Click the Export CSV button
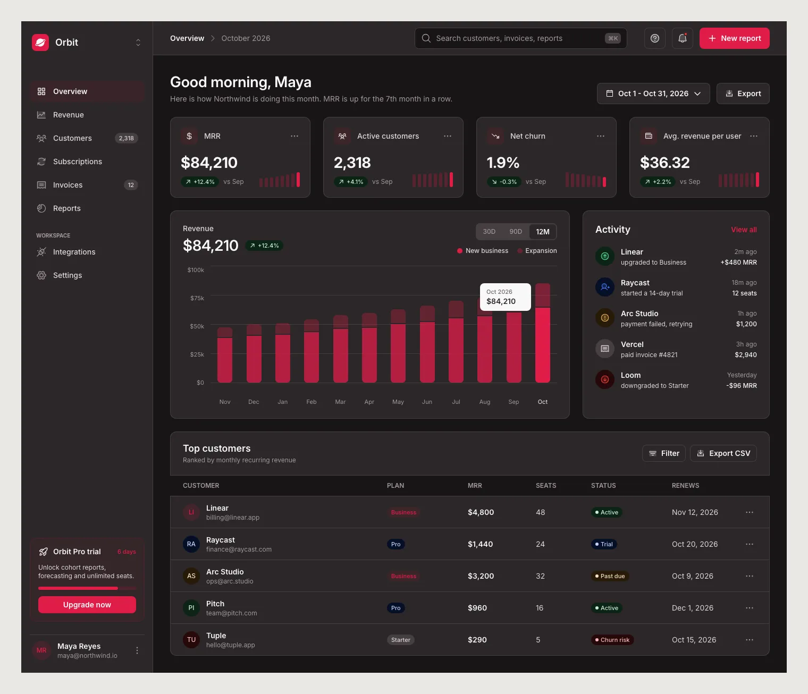This screenshot has width=808, height=694. [x=723, y=453]
